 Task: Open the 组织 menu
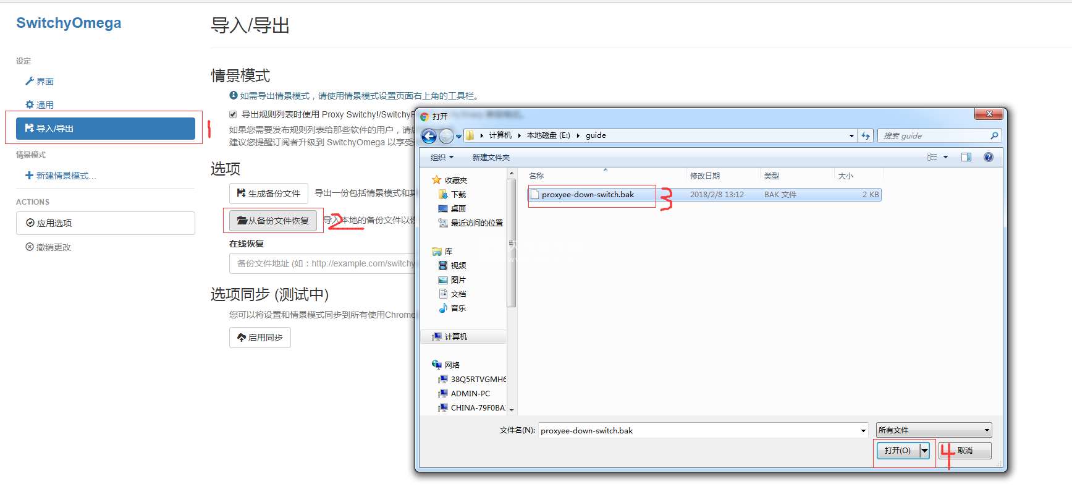[x=442, y=158]
